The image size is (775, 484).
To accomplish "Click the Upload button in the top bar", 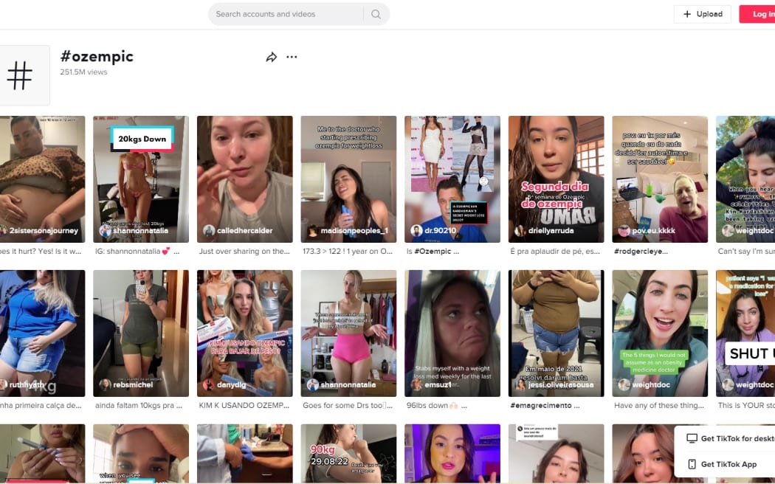I will 702,13.
